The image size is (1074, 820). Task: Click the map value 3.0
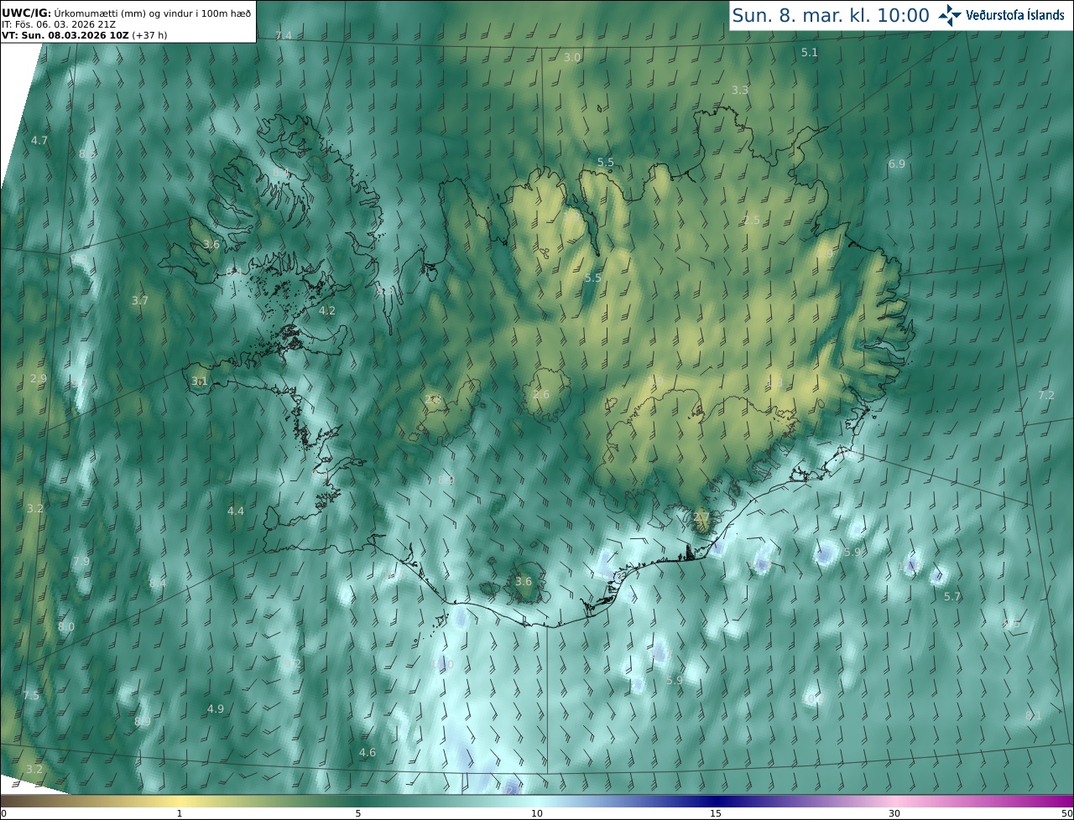point(572,57)
